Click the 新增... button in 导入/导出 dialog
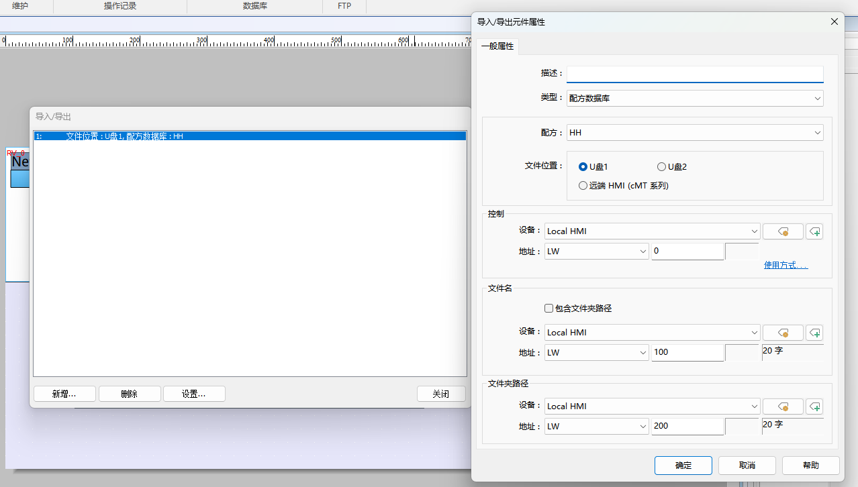The height and width of the screenshot is (487, 858). (64, 394)
